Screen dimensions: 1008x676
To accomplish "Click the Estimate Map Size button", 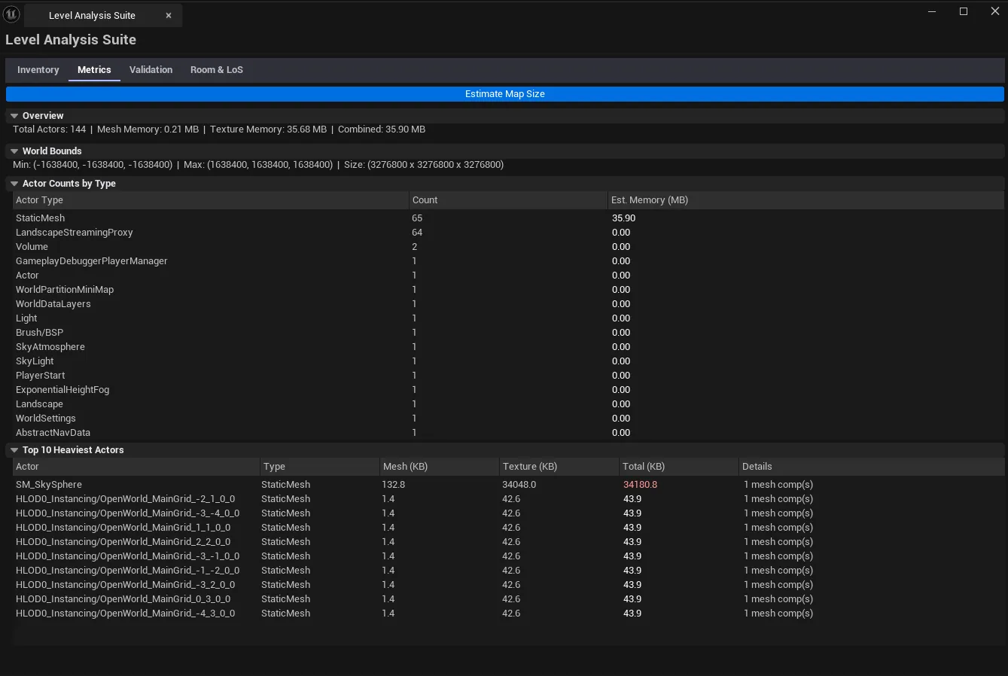I will pyautogui.click(x=504, y=94).
